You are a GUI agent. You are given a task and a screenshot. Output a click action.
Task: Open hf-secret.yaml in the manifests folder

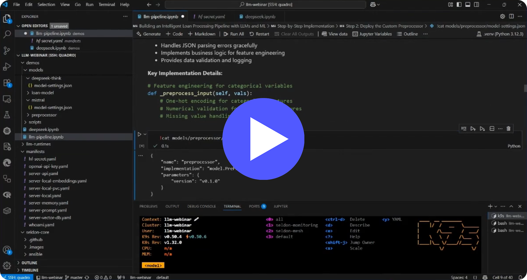(42, 159)
